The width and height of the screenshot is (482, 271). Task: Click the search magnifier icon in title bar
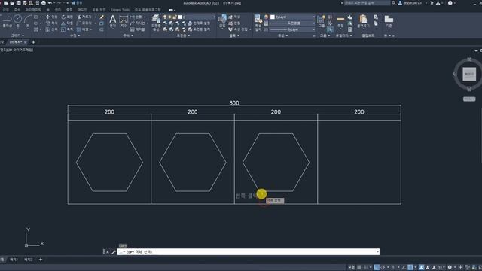[x=393, y=3]
